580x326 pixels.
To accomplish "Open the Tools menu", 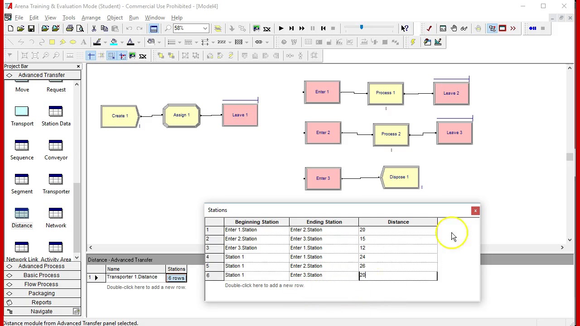I will 69,18.
